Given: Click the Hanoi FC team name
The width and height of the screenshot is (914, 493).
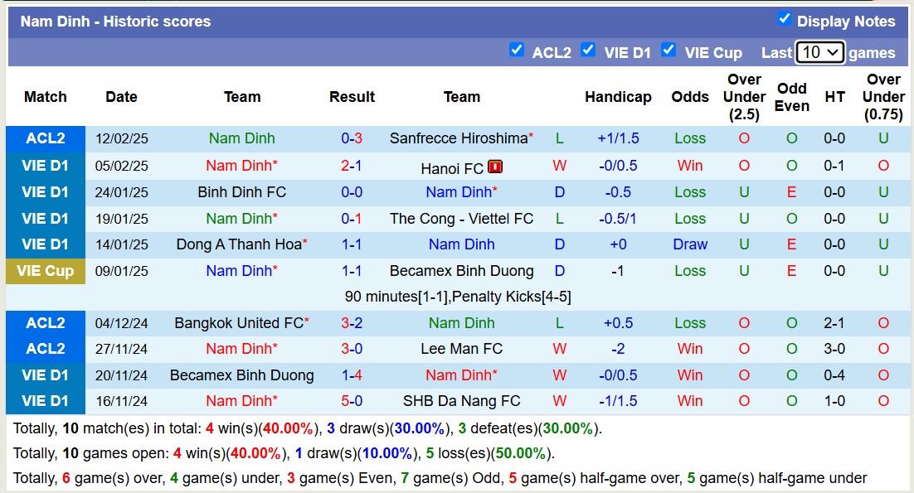Looking at the screenshot, I should click(x=452, y=168).
